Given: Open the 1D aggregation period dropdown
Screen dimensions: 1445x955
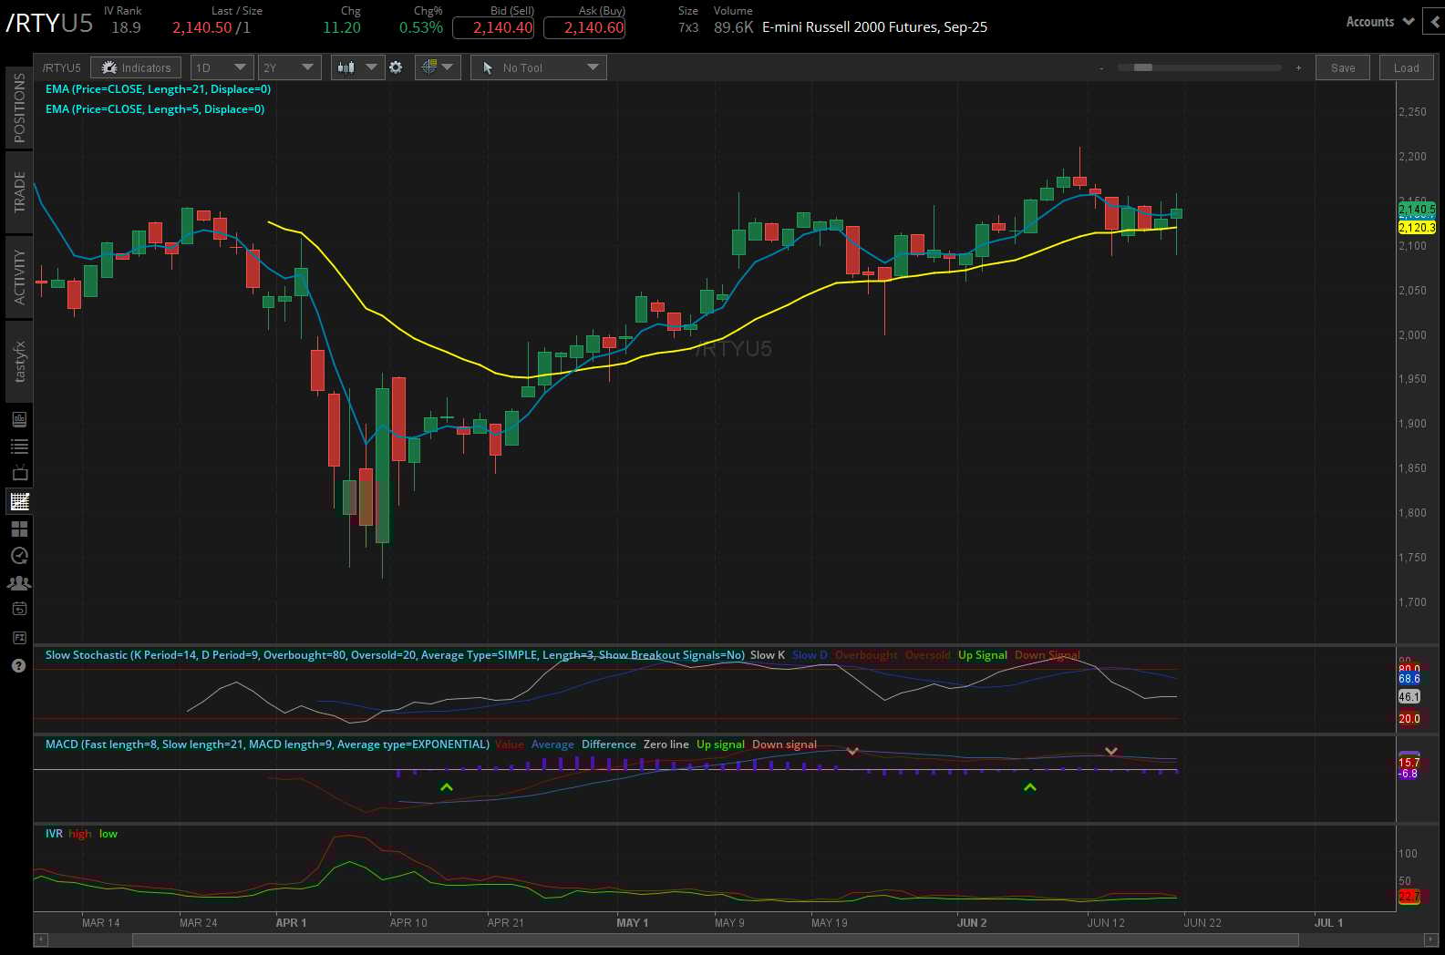Looking at the screenshot, I should [x=222, y=67].
